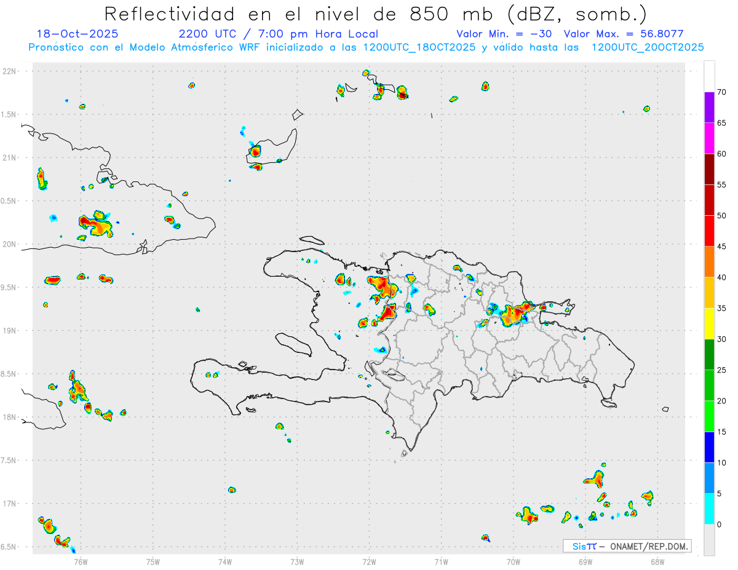This screenshot has height=570, width=738.
Task: Click the longitude label '69W'
Action: [x=585, y=561]
